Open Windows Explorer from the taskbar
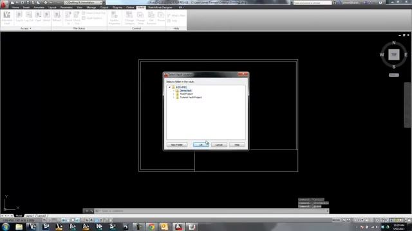412x231 pixels. click(x=19, y=227)
